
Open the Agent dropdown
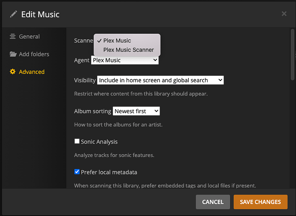pyautogui.click(x=125, y=60)
